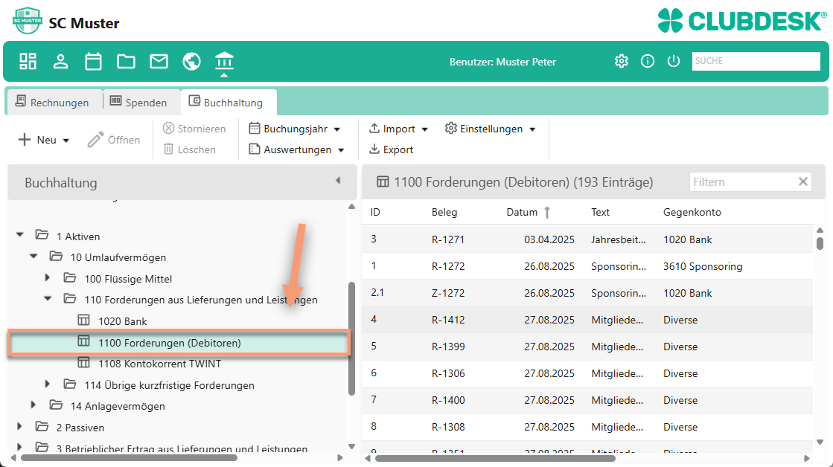Collapse the 10 Umlaufvermögen node
This screenshot has height=467, width=833.
pos(34,256)
